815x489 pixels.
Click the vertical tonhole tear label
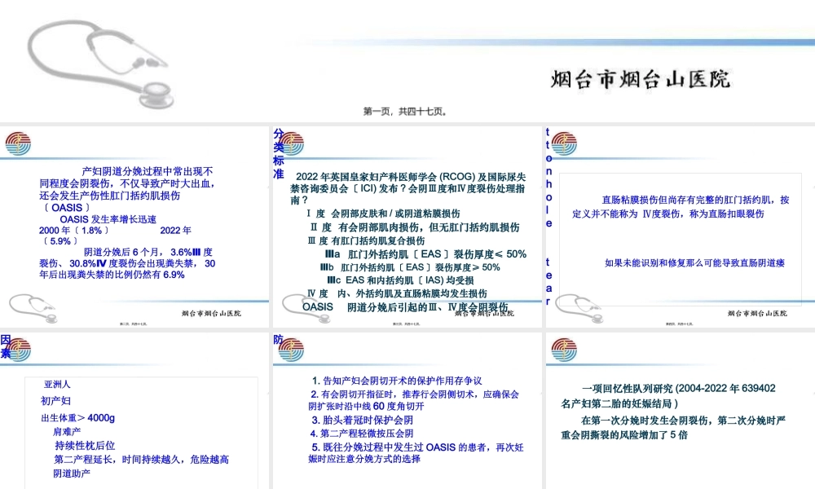pos(546,212)
